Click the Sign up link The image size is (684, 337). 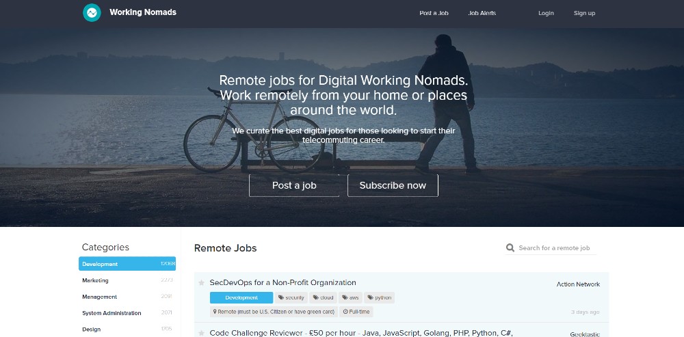(x=584, y=13)
